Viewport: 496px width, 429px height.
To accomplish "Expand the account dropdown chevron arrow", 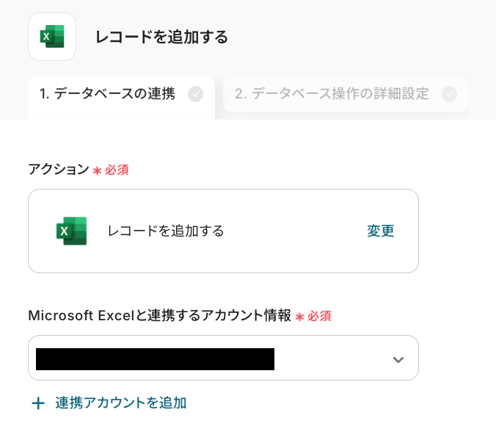I will [398, 359].
